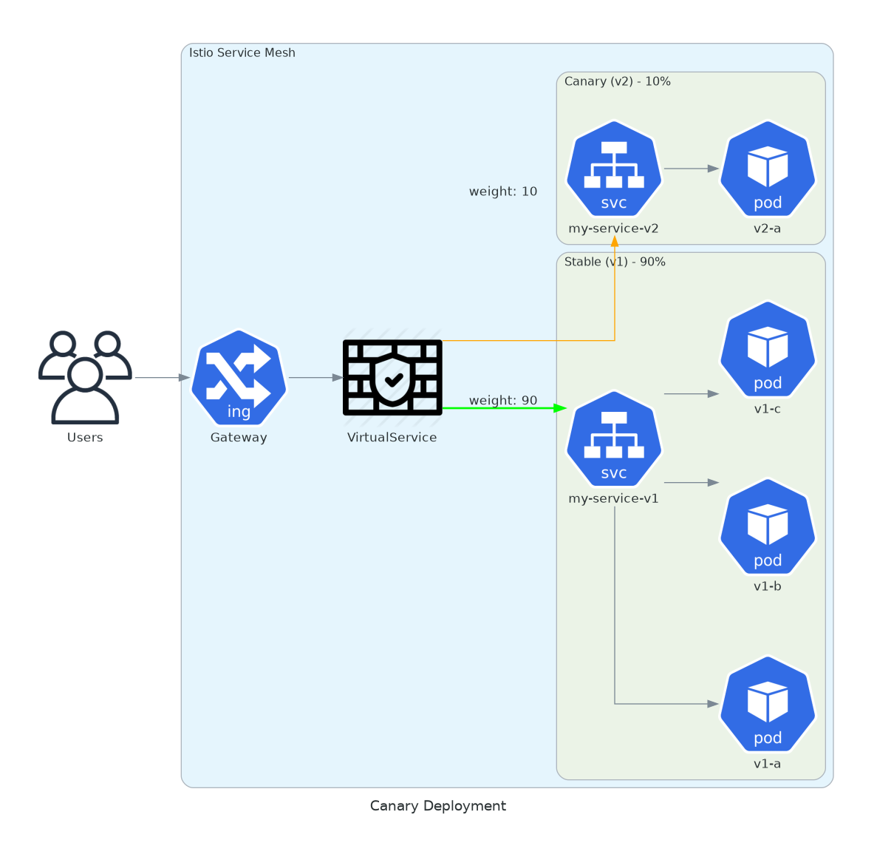877x854 pixels.
Task: Click the v1-b pod icon
Action: [768, 527]
